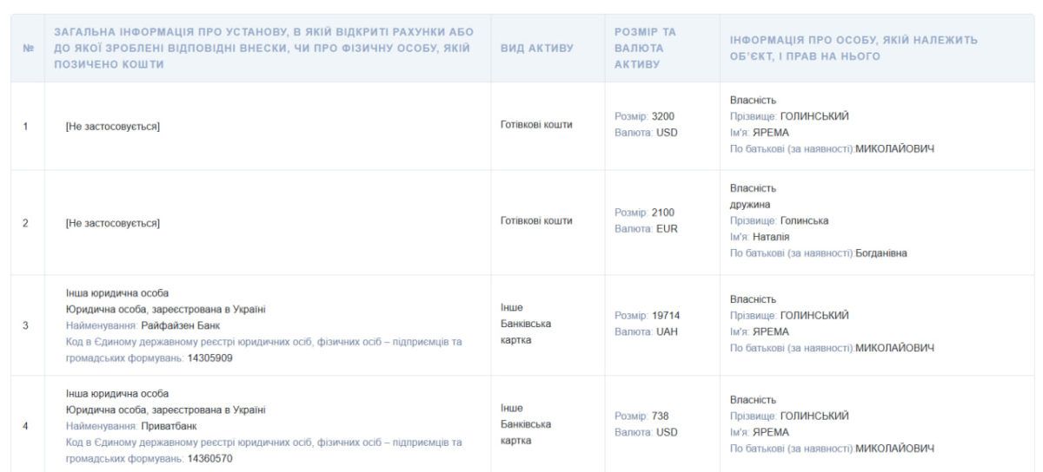This screenshot has width=1043, height=472.
Task: Click the "№" column header
Action: [x=25, y=49]
